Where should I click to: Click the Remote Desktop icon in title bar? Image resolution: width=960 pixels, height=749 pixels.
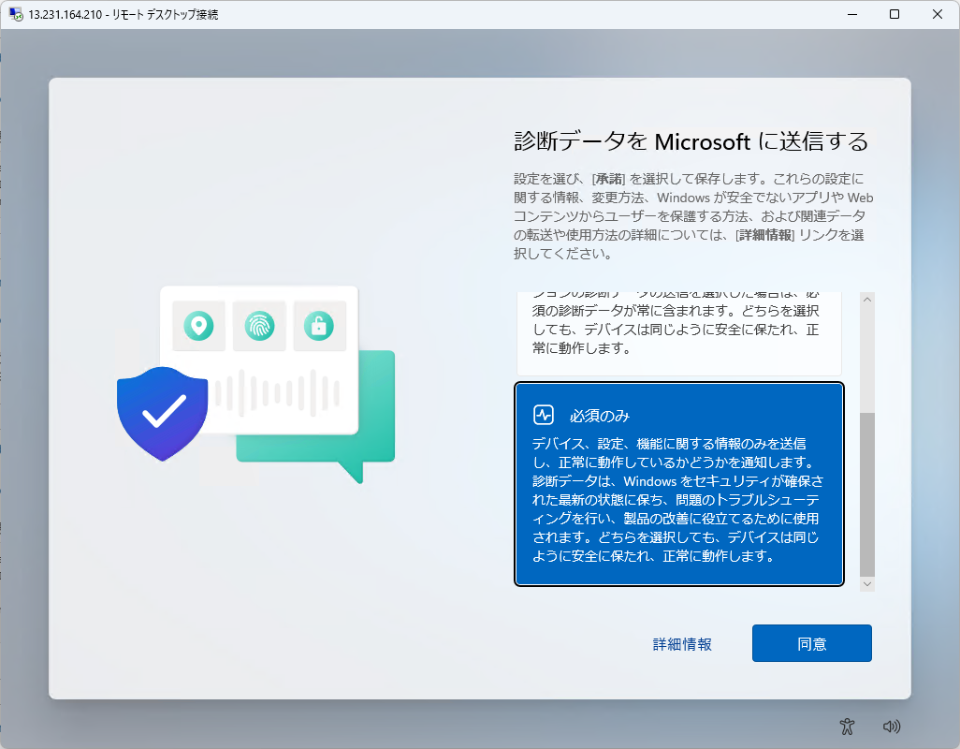point(16,14)
